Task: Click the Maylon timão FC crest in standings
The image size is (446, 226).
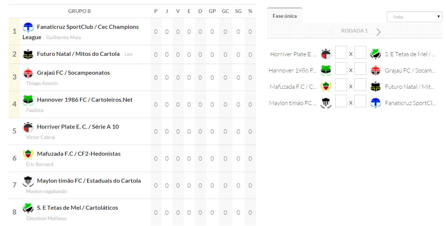Action: tap(28, 181)
